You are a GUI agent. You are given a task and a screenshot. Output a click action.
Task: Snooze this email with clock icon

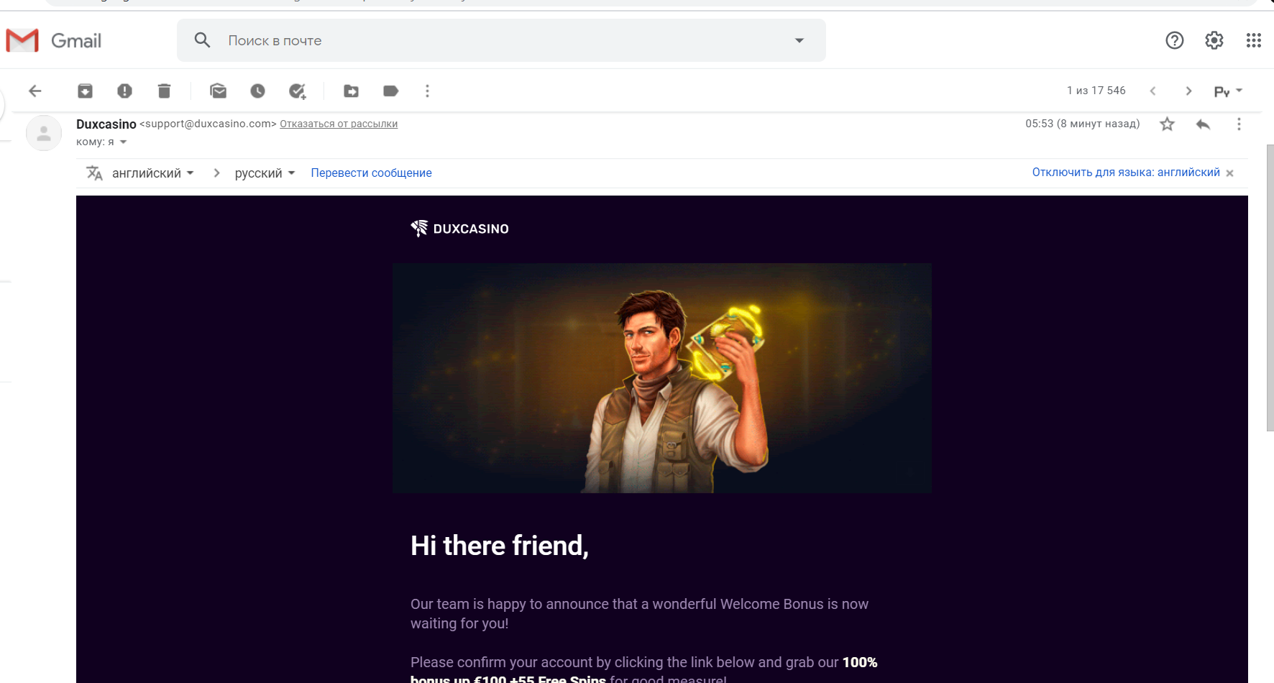tap(257, 91)
